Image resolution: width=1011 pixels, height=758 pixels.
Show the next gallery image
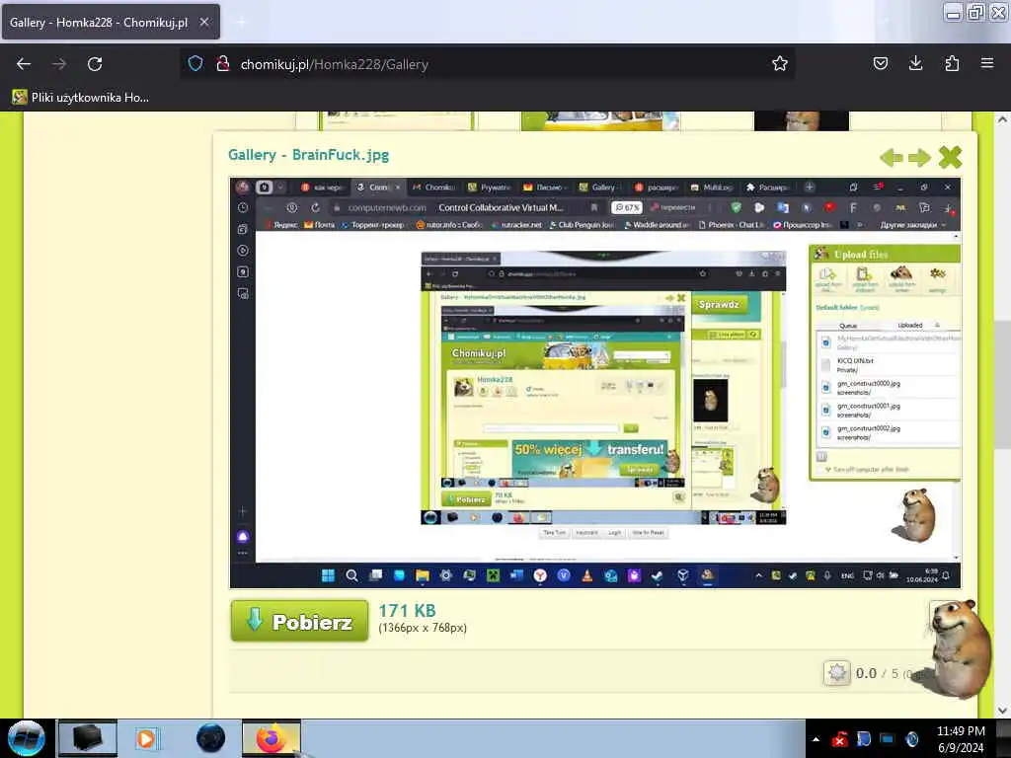[919, 157]
